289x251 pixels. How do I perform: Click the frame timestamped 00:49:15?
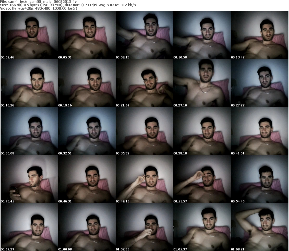coord(144,179)
